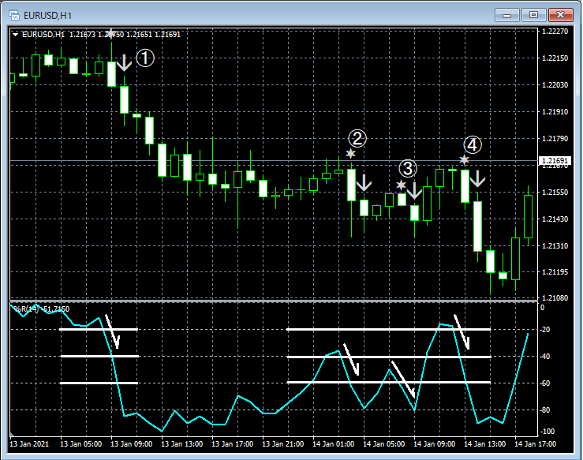The image size is (583, 460).
Task: Click the 1.21430 price axis label
Action: point(555,219)
